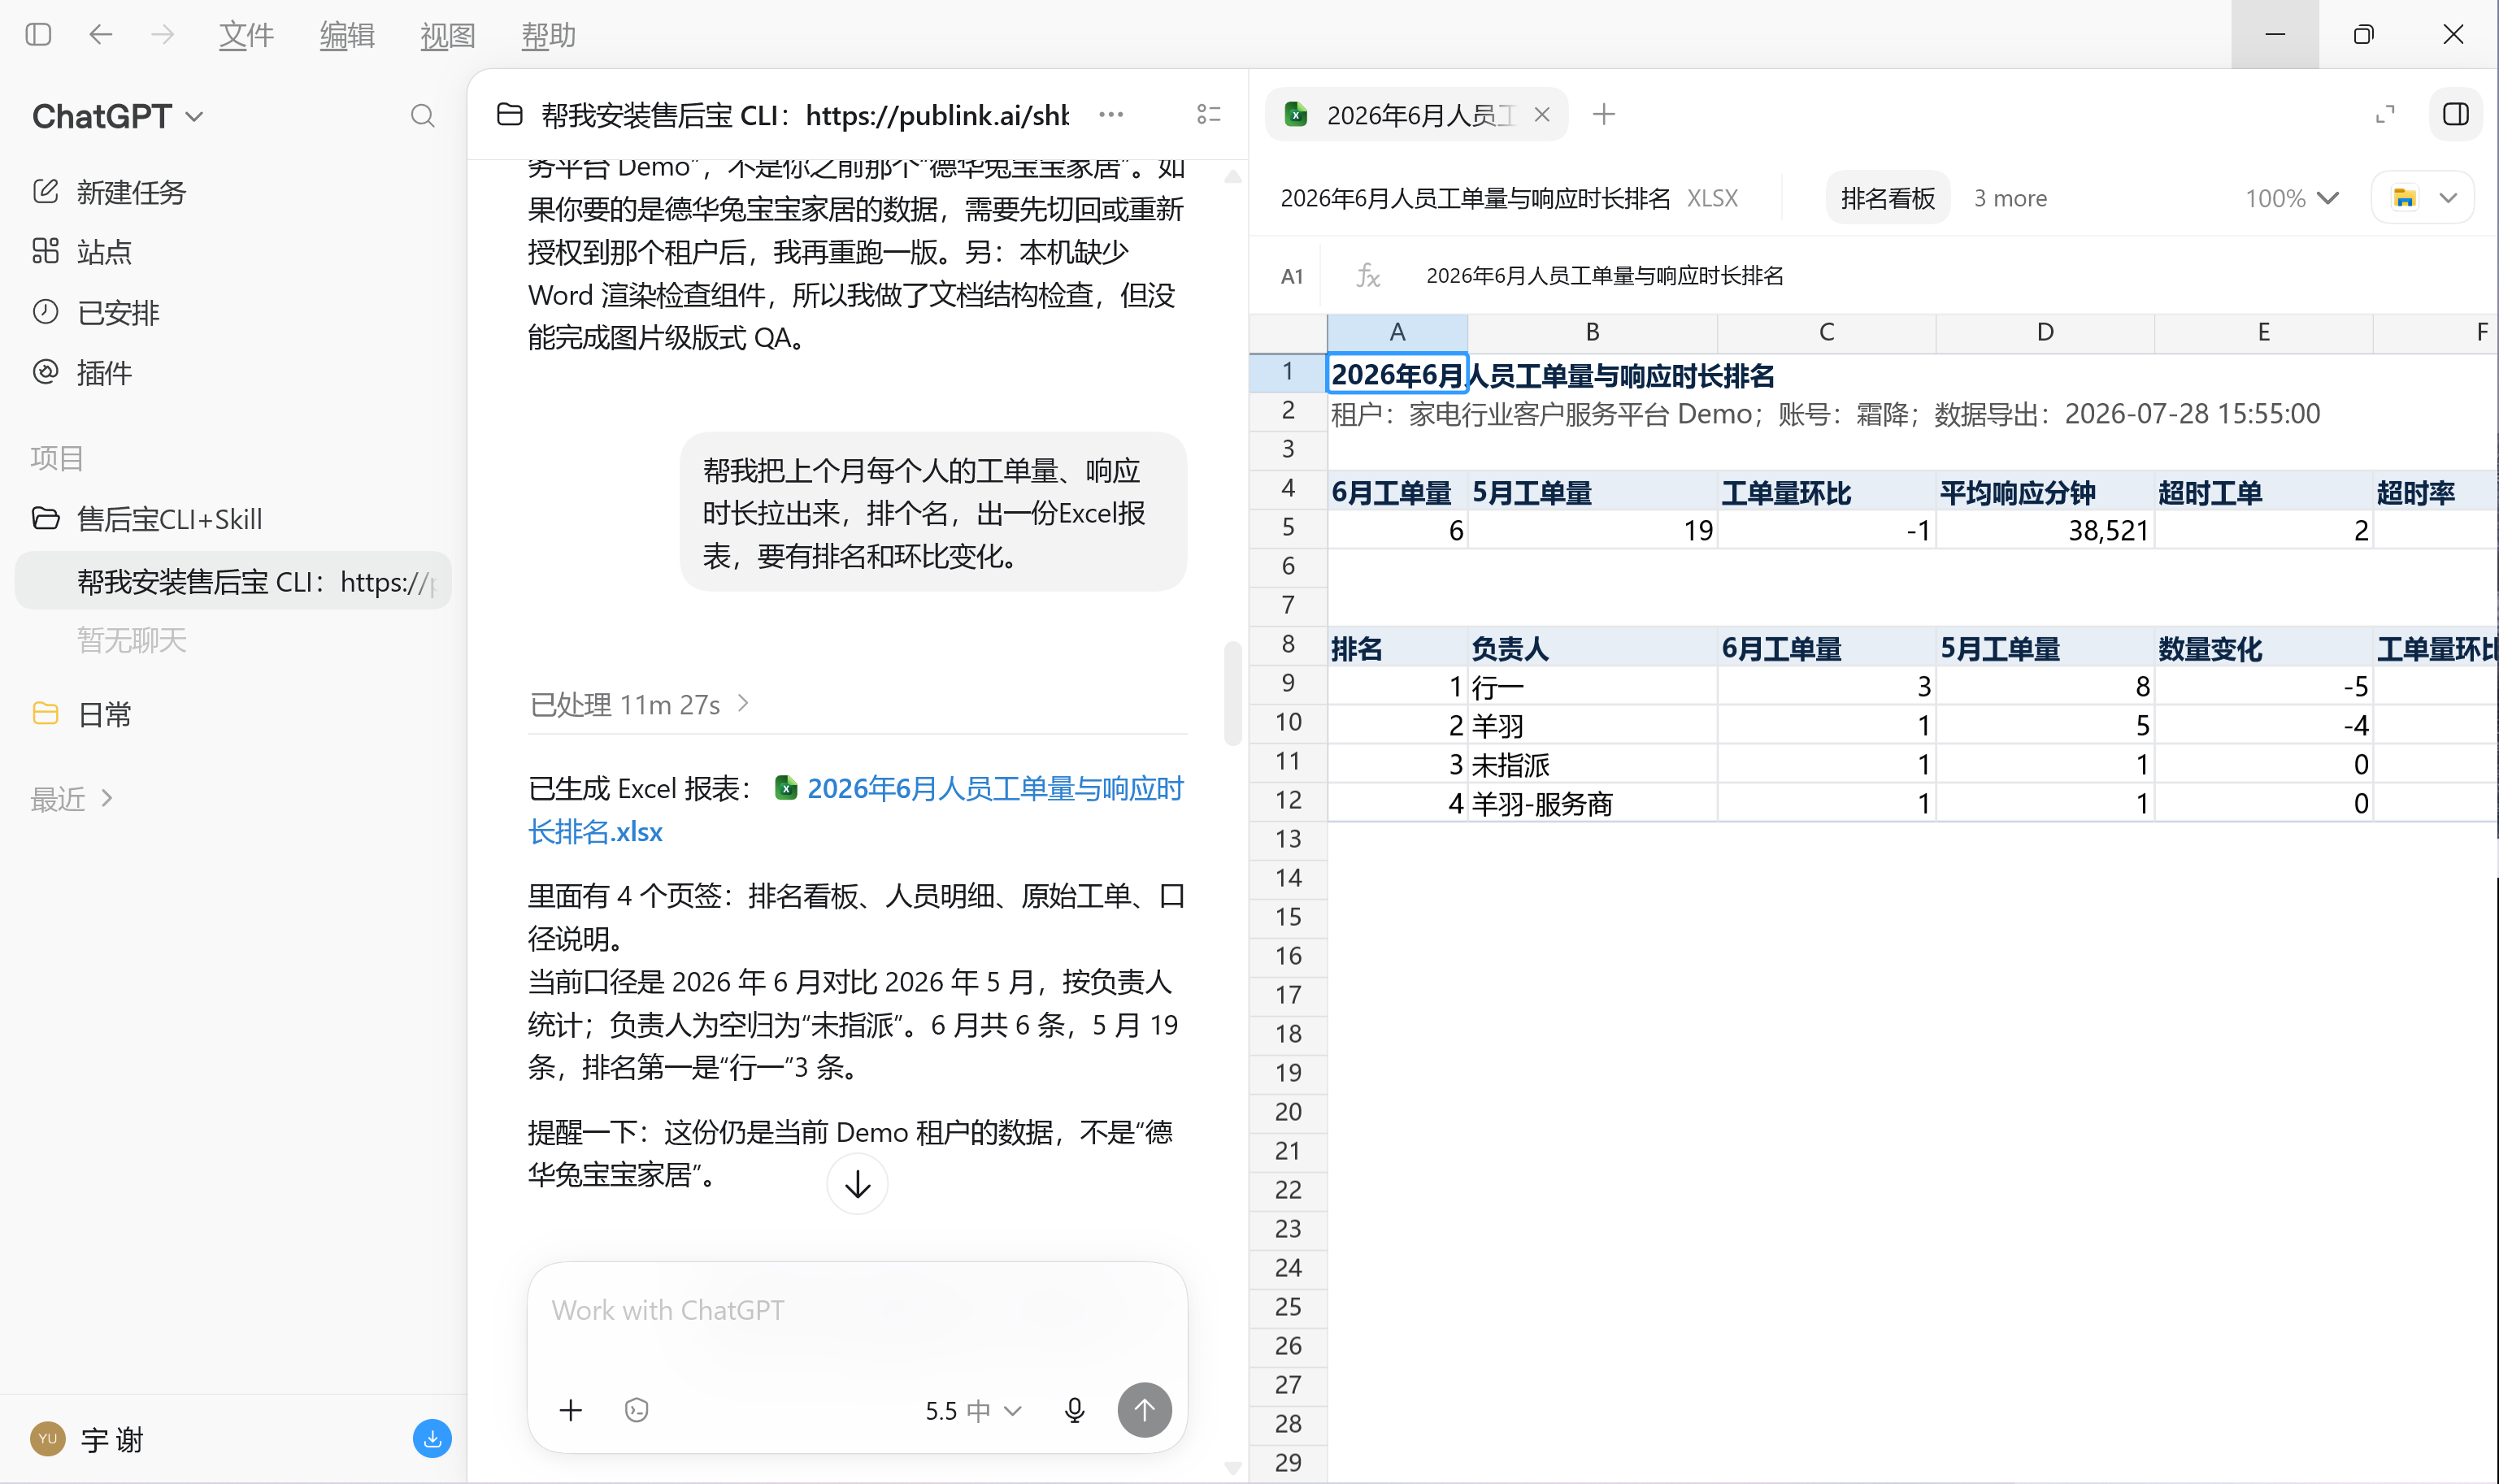2499x1484 pixels.
Task: Select the 超时工单 header cell
Action: point(2264,492)
